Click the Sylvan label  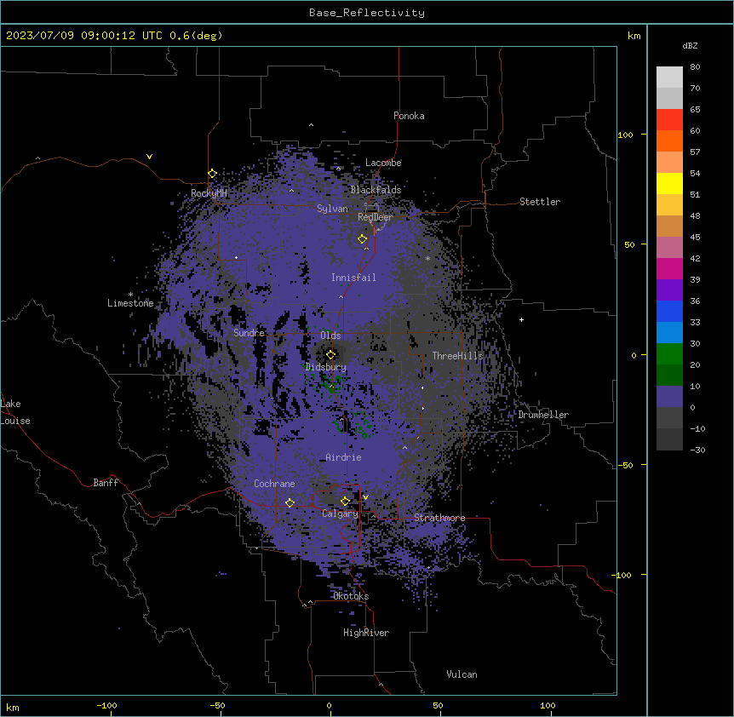point(332,209)
